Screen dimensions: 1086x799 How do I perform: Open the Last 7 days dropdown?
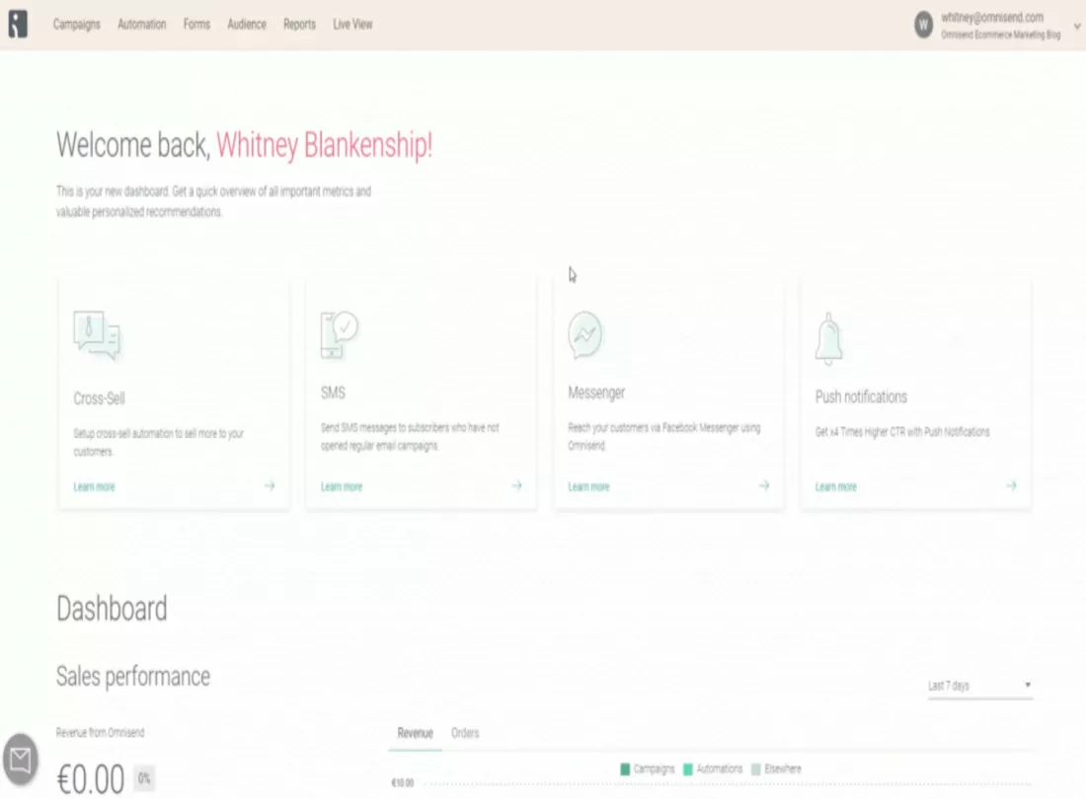pos(980,686)
